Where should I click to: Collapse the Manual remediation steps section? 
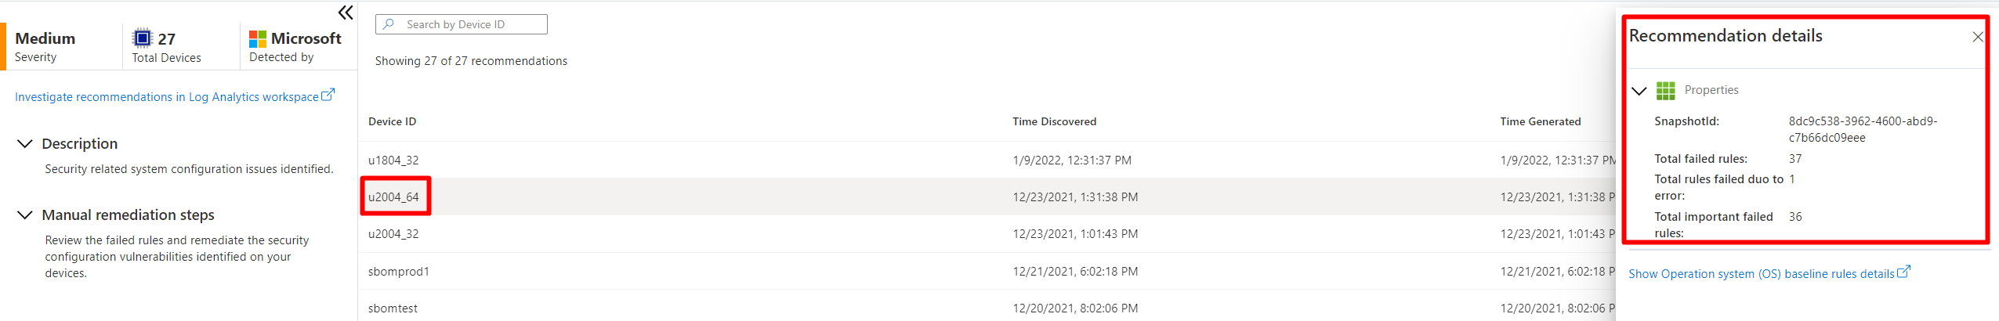(25, 215)
